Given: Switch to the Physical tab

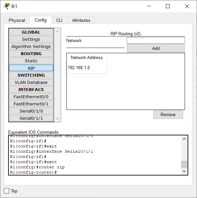Looking at the screenshot, I should (17, 20).
